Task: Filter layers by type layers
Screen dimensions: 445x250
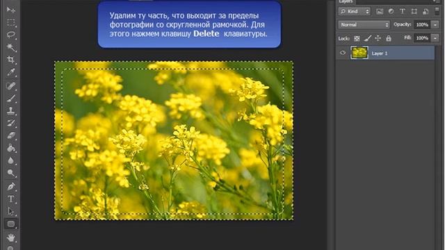Action: (403, 11)
